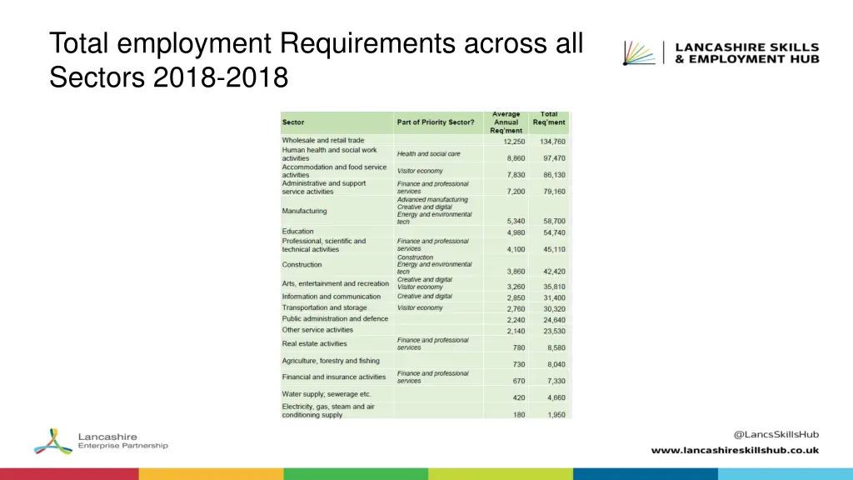Screen dimensions: 853x480
Task: Click 'Average Annual Req'ment' column header
Action: pyautogui.click(x=506, y=122)
